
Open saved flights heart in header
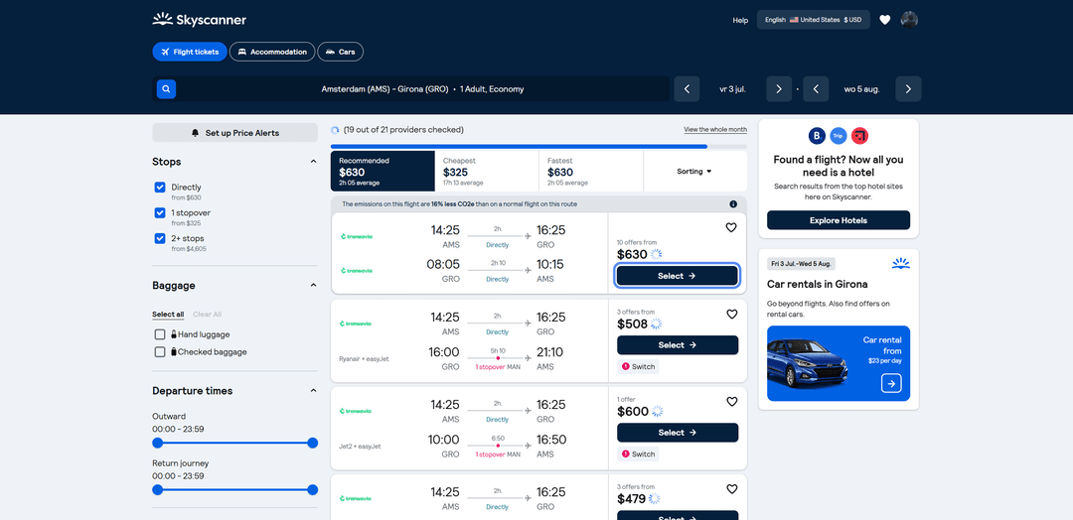click(x=885, y=20)
